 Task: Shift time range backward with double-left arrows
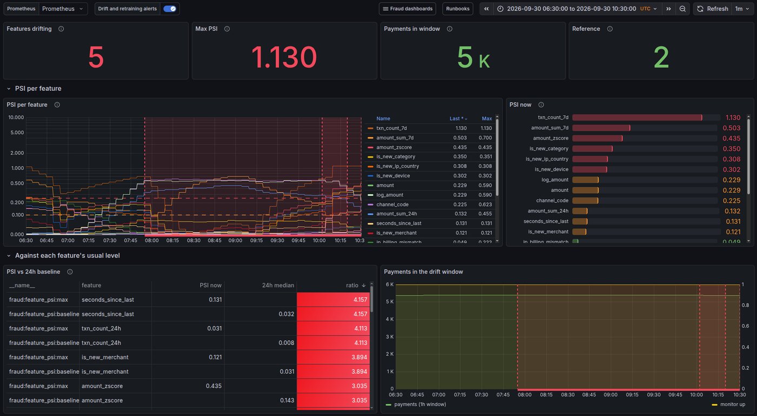tap(487, 9)
